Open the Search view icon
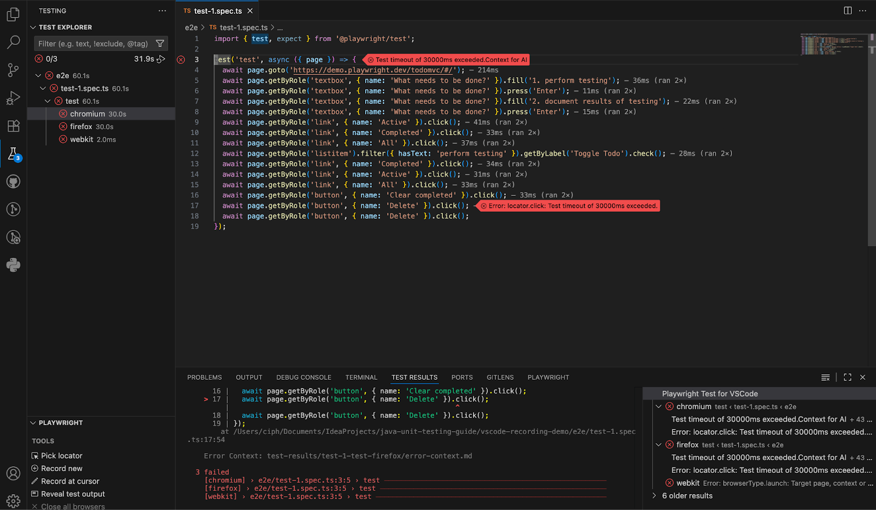 click(13, 42)
